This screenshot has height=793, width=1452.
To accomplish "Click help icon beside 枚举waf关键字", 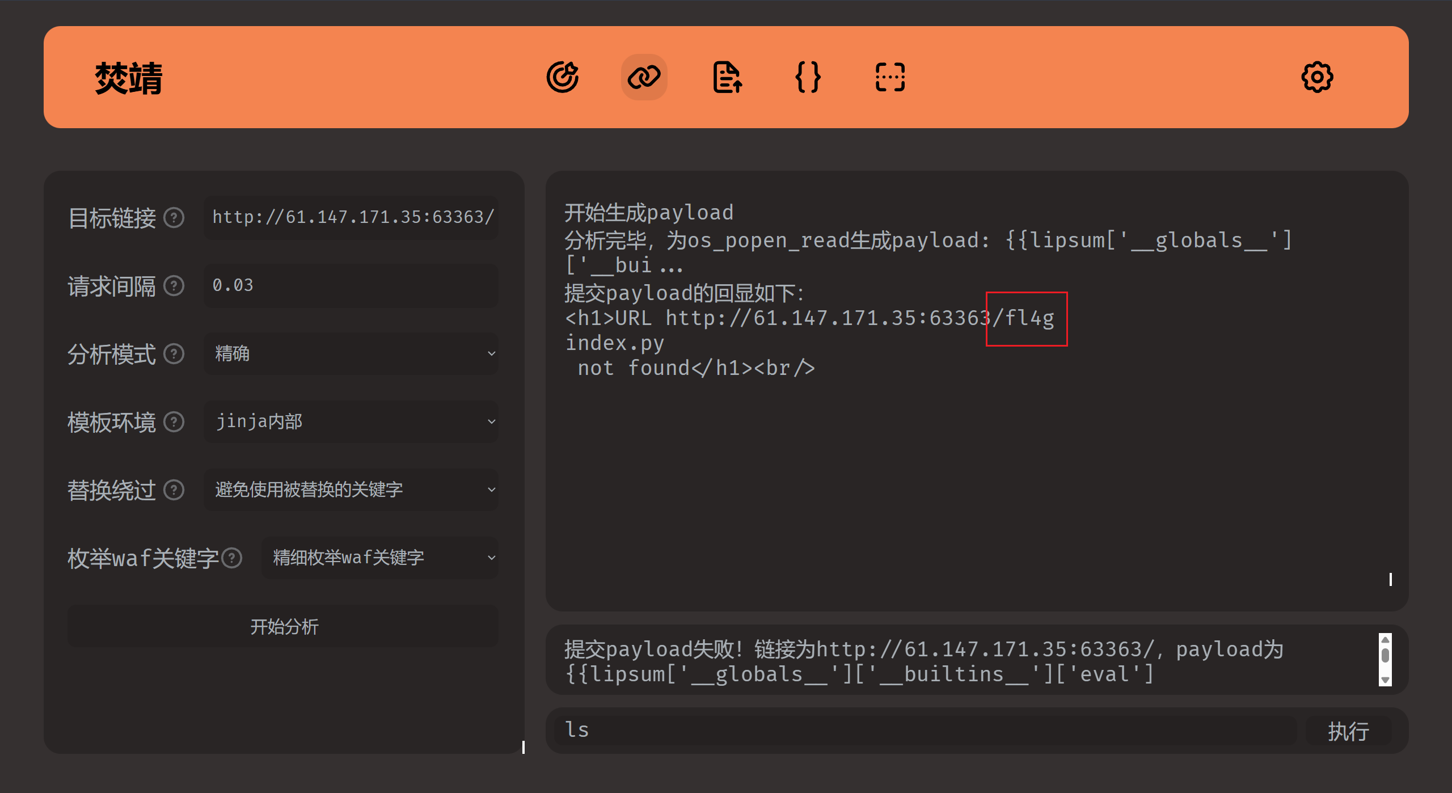I will point(232,558).
